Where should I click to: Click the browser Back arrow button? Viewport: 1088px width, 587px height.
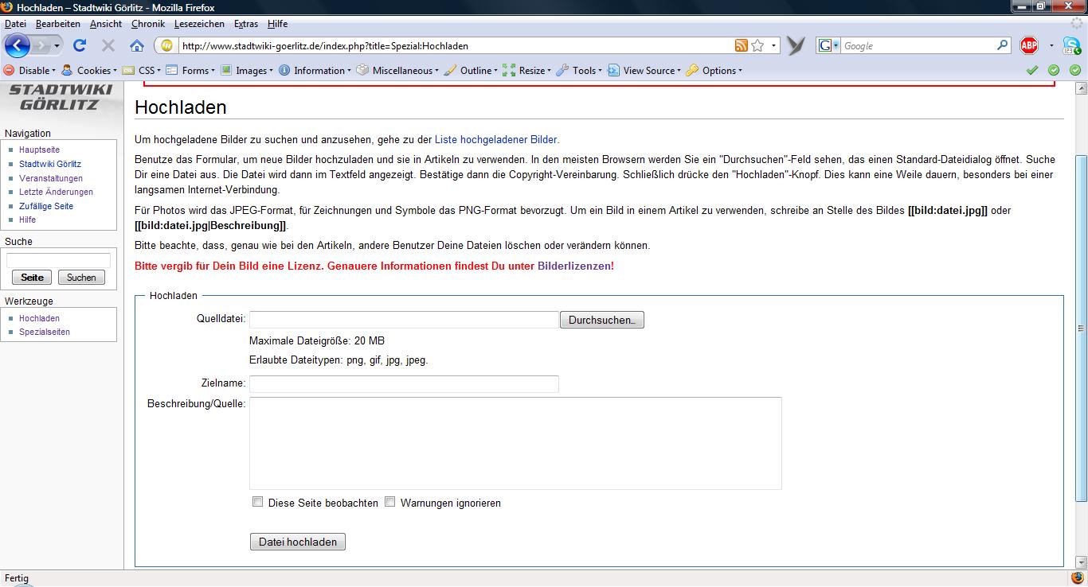pyautogui.click(x=18, y=45)
